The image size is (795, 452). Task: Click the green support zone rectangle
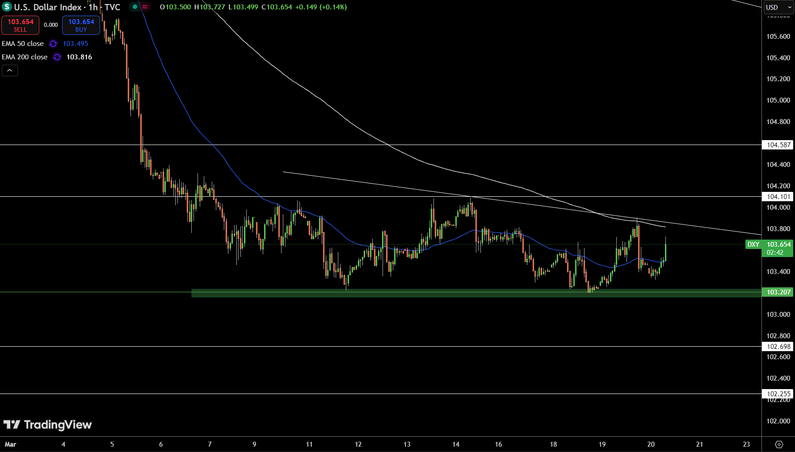point(476,293)
